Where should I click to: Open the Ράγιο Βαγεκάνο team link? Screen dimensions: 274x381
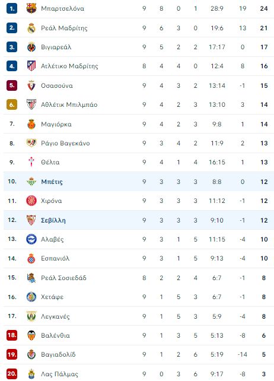65,143
